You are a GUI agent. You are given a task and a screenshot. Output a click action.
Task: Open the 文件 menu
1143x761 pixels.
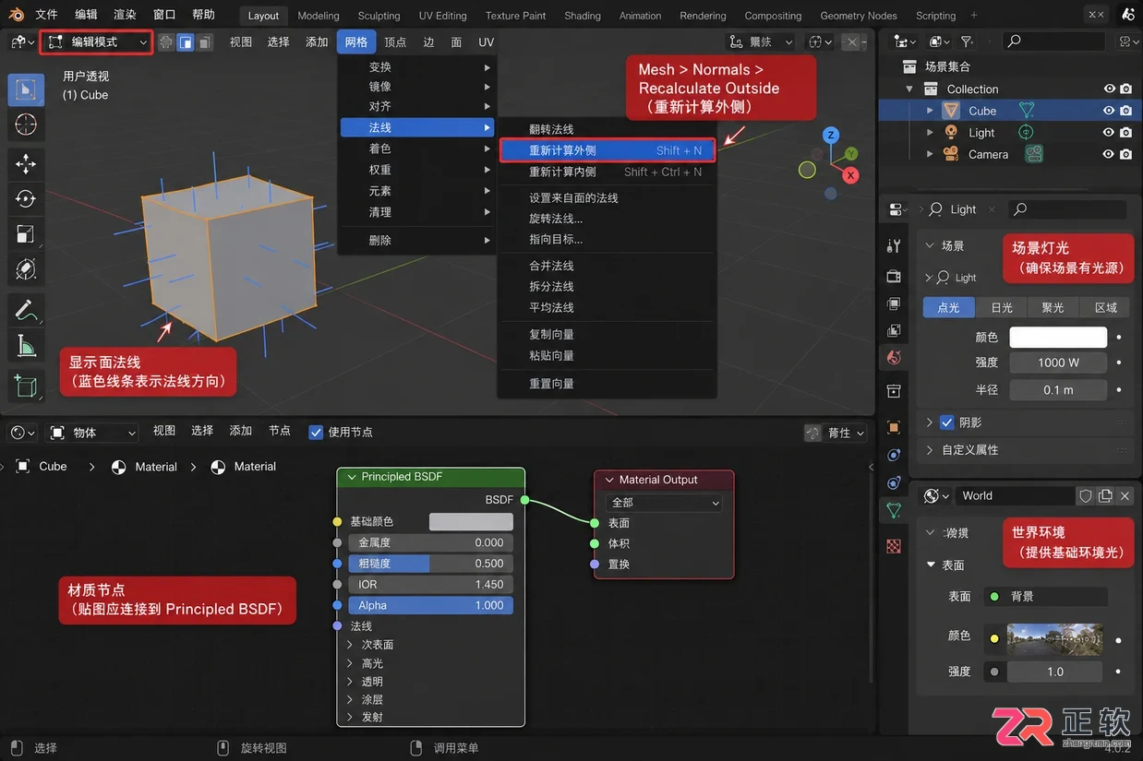pyautogui.click(x=46, y=15)
